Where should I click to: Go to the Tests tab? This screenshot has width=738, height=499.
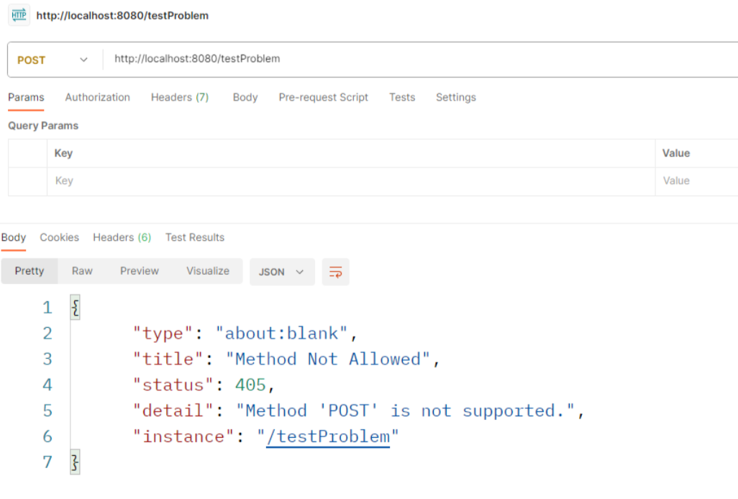click(401, 97)
